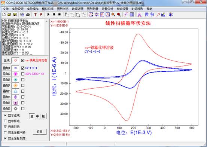The width and height of the screenshot is (207, 147).
Task: Open the 定量分析 menu
Action: click(107, 9)
